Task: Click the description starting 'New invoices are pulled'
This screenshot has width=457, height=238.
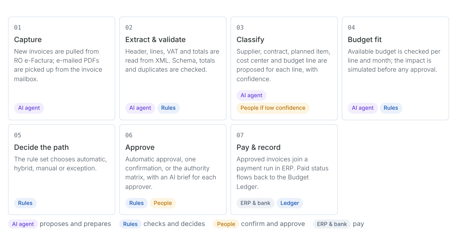Action: 58,65
